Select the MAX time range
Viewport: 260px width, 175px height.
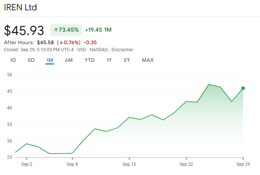coord(148,60)
